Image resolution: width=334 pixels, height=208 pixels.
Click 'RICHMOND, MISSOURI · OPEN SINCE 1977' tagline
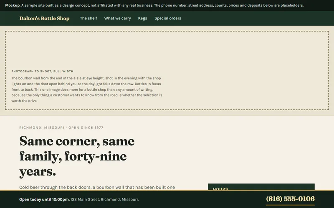tap(61, 128)
